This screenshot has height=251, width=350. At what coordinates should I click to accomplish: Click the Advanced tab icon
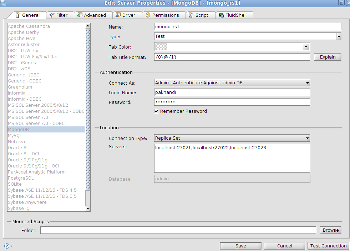click(x=80, y=15)
